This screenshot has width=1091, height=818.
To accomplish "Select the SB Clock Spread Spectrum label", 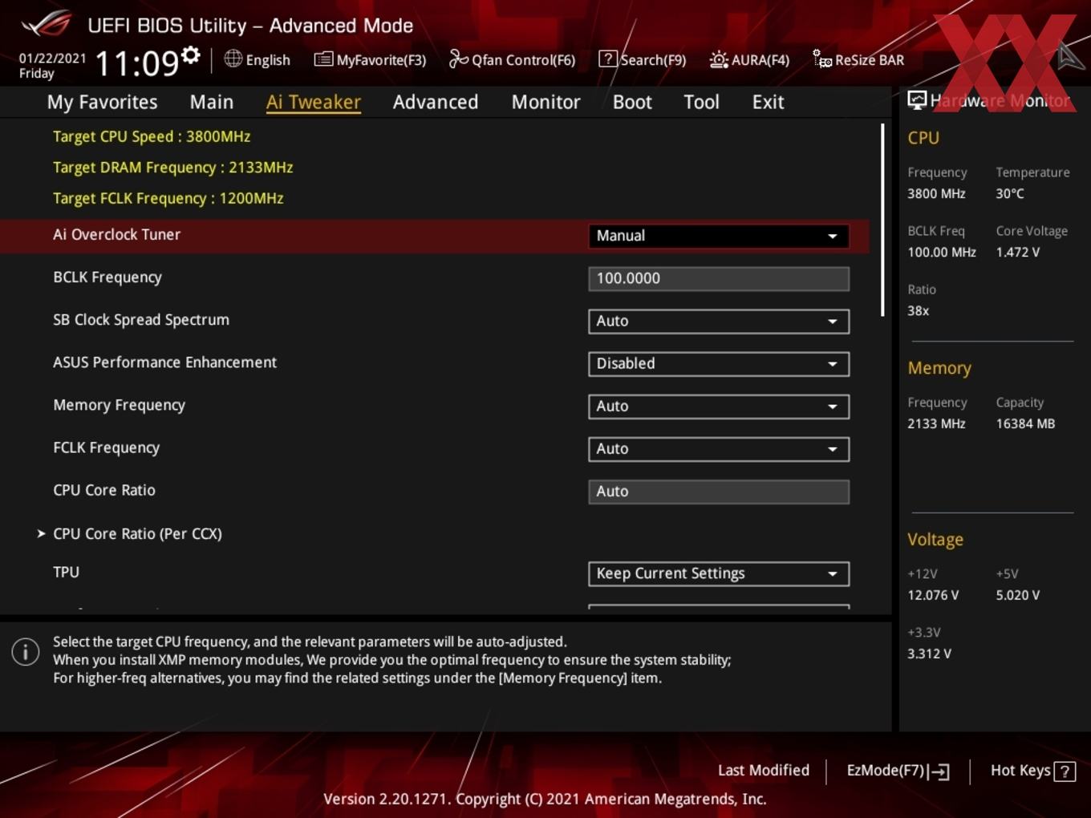I will pyautogui.click(x=141, y=320).
